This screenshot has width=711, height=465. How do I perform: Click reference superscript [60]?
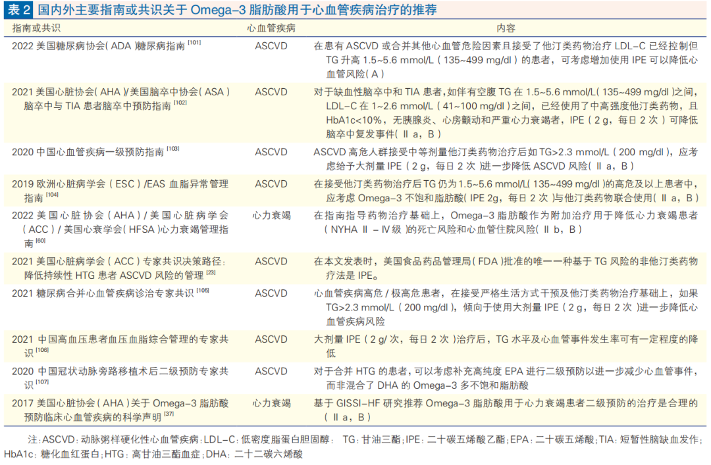pos(40,241)
